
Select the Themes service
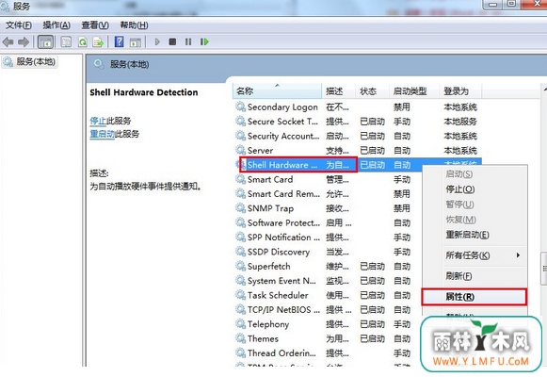coord(263,338)
